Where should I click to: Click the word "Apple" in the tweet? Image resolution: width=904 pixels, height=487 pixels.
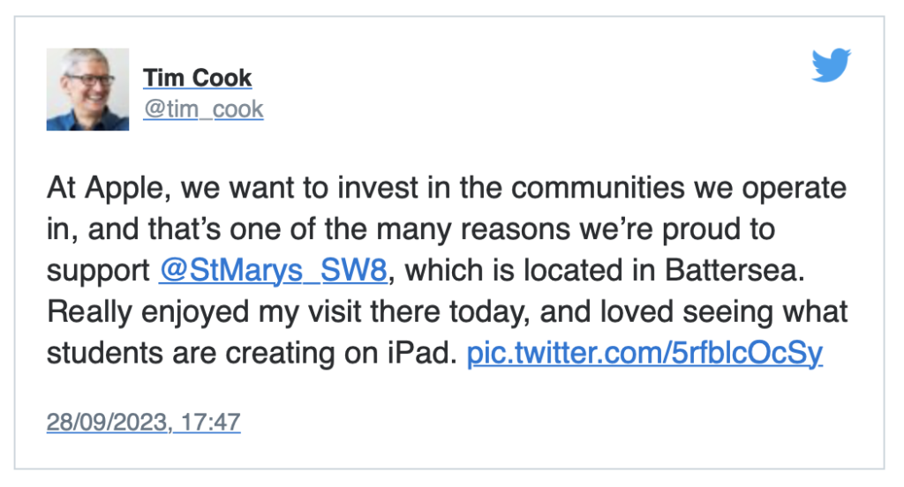pos(127,189)
